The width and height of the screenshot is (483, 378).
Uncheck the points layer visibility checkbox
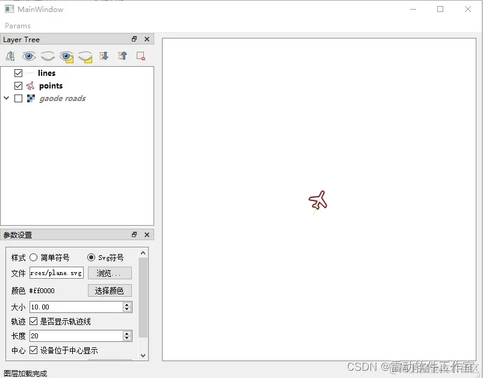(18, 85)
